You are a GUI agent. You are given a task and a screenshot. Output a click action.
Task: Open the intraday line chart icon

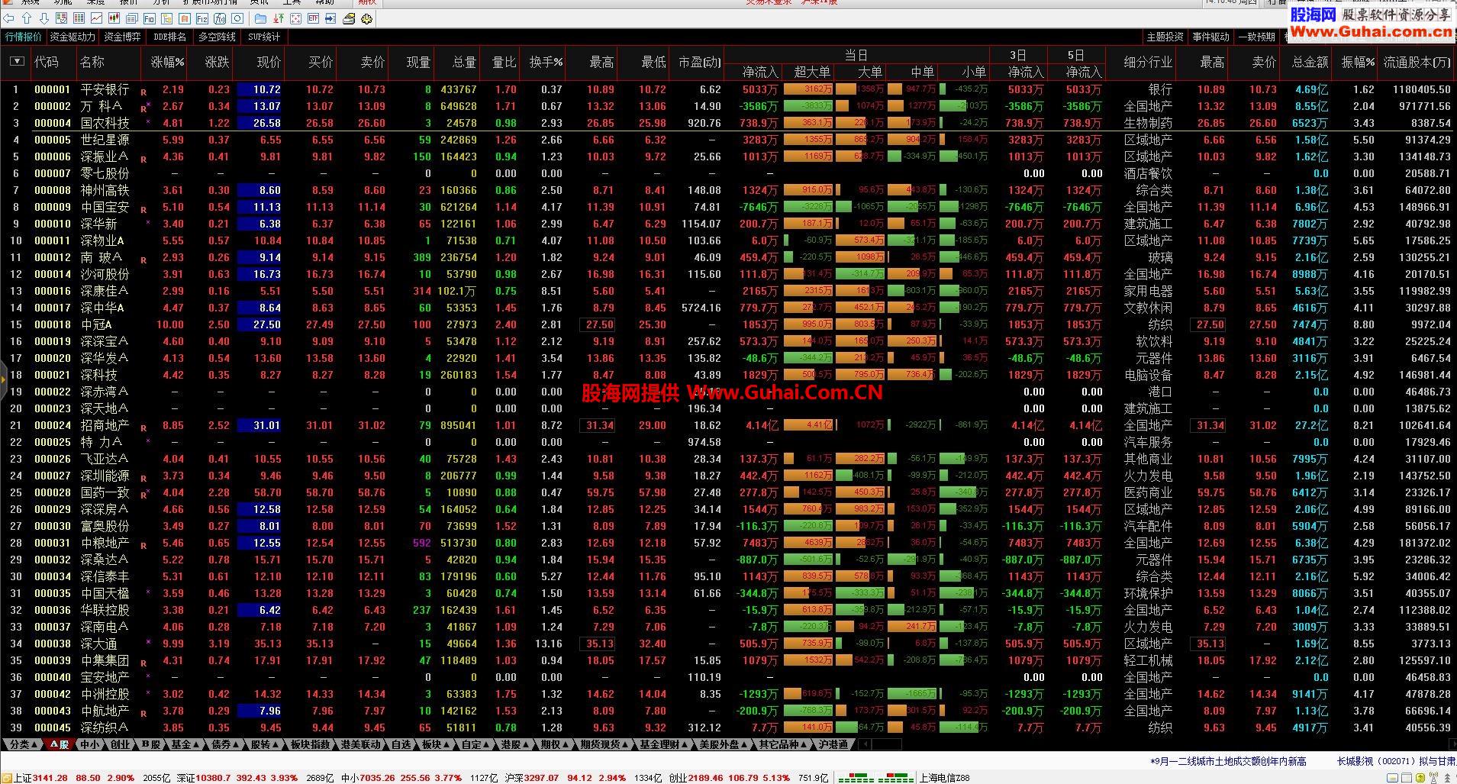pyautogui.click(x=96, y=18)
